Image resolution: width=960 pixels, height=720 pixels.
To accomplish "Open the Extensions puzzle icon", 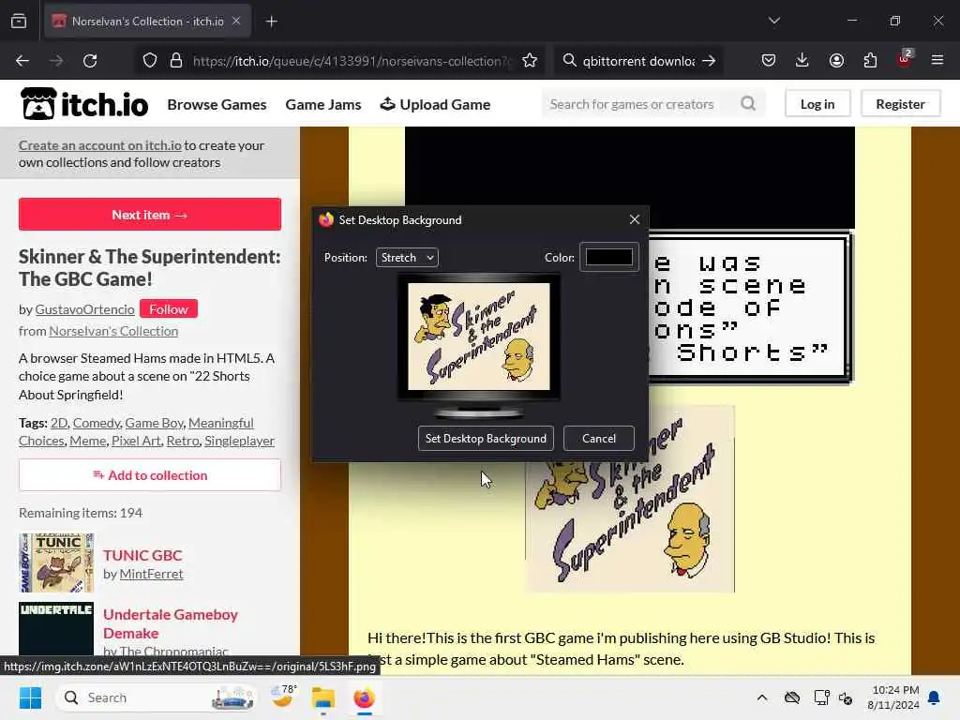I will pos(870,60).
